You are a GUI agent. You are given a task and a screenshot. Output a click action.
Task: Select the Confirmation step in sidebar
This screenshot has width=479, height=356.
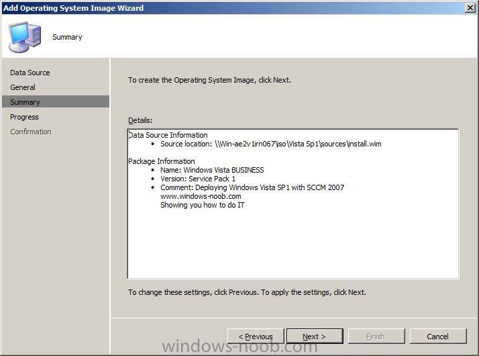[x=31, y=132]
